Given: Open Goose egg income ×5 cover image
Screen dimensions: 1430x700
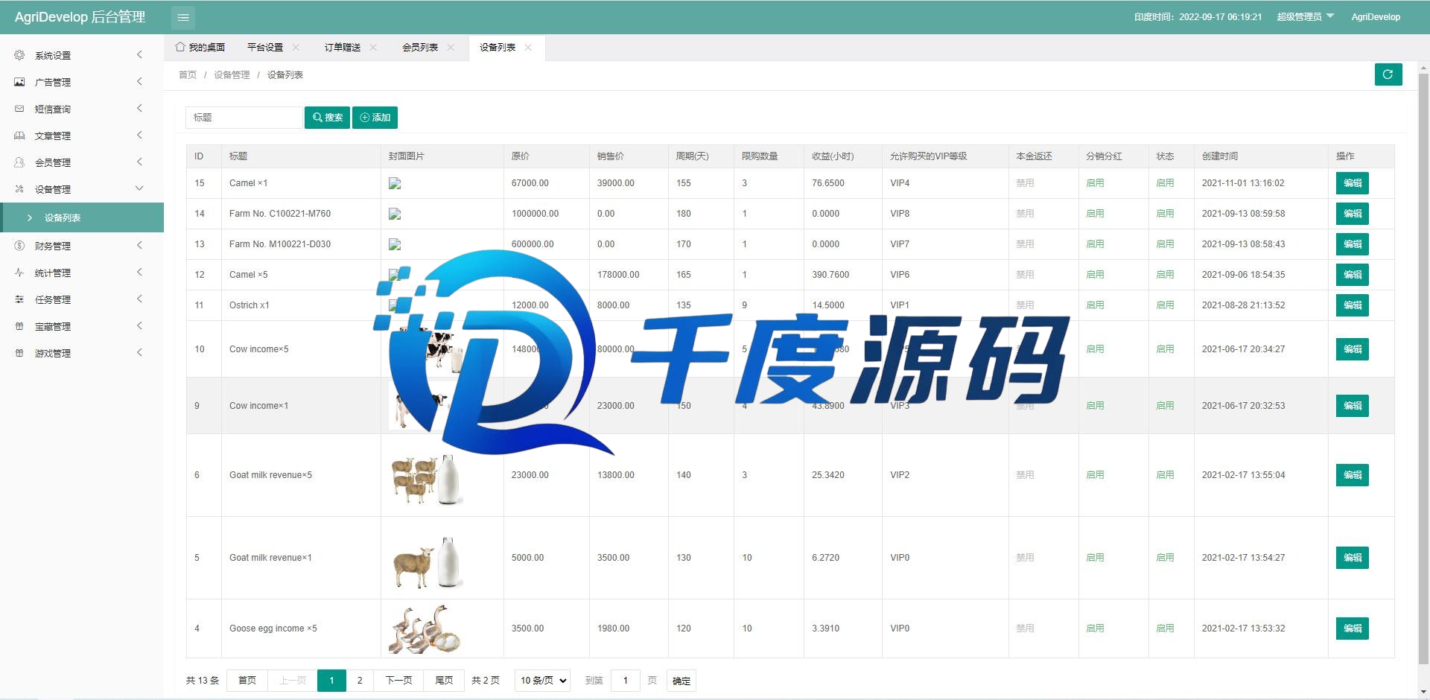Looking at the screenshot, I should click(x=426, y=629).
